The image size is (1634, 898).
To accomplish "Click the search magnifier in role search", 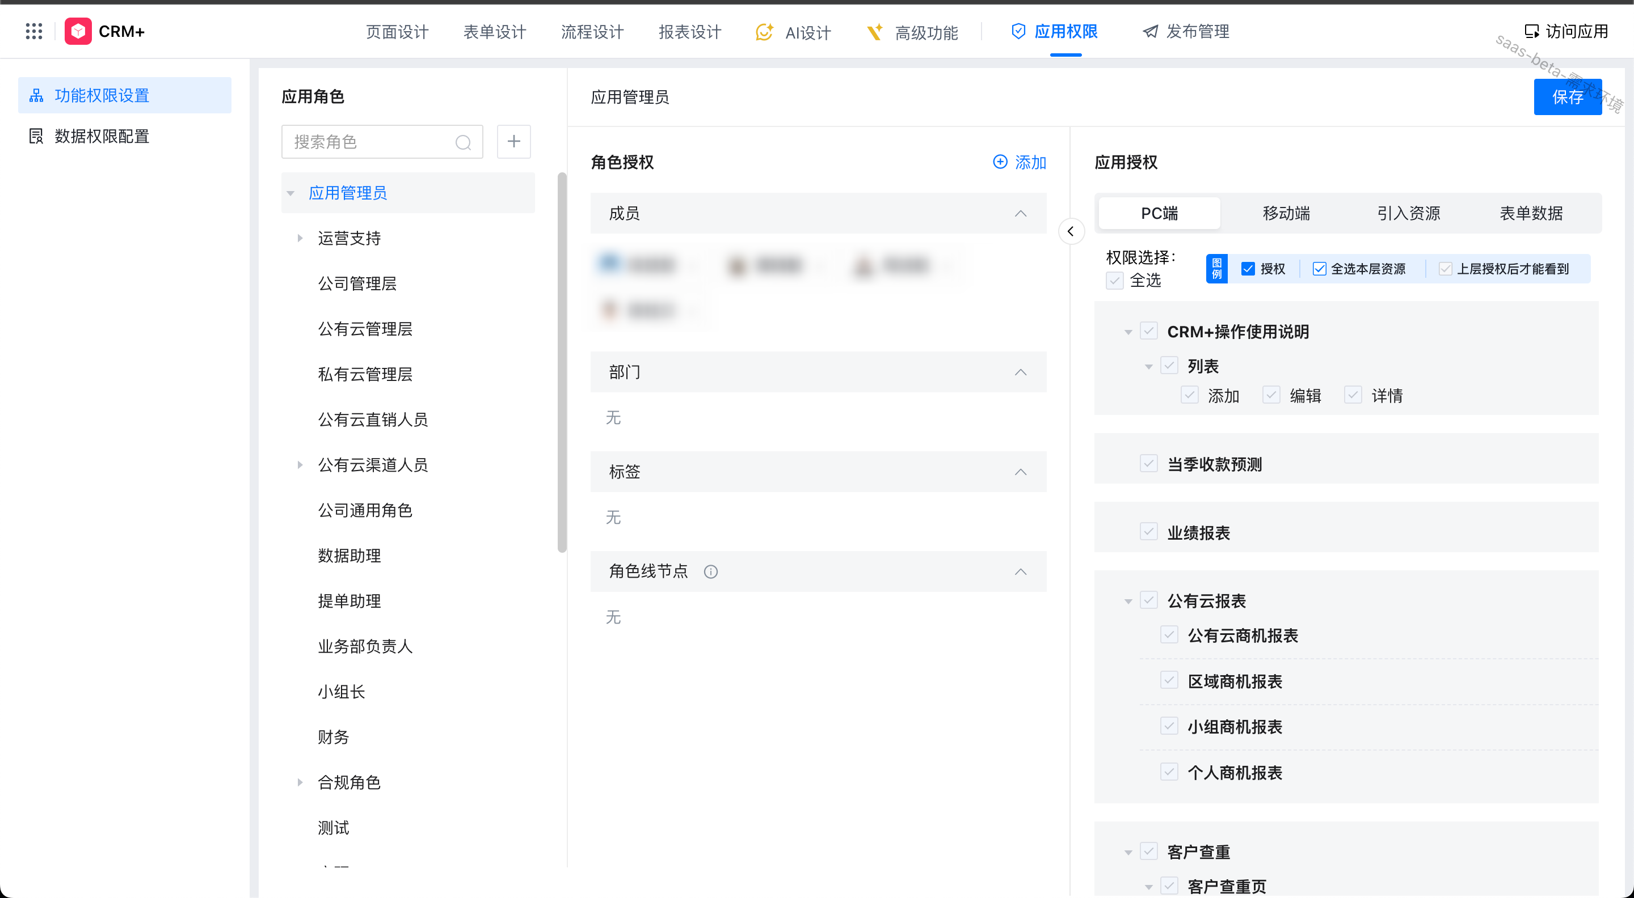I will pyautogui.click(x=463, y=142).
